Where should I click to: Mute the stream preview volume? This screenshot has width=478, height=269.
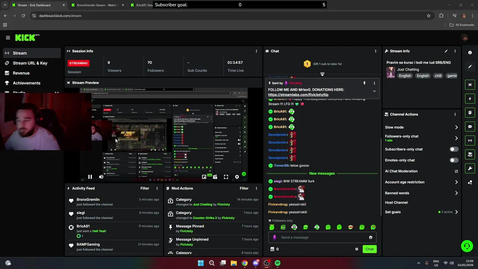101,177
